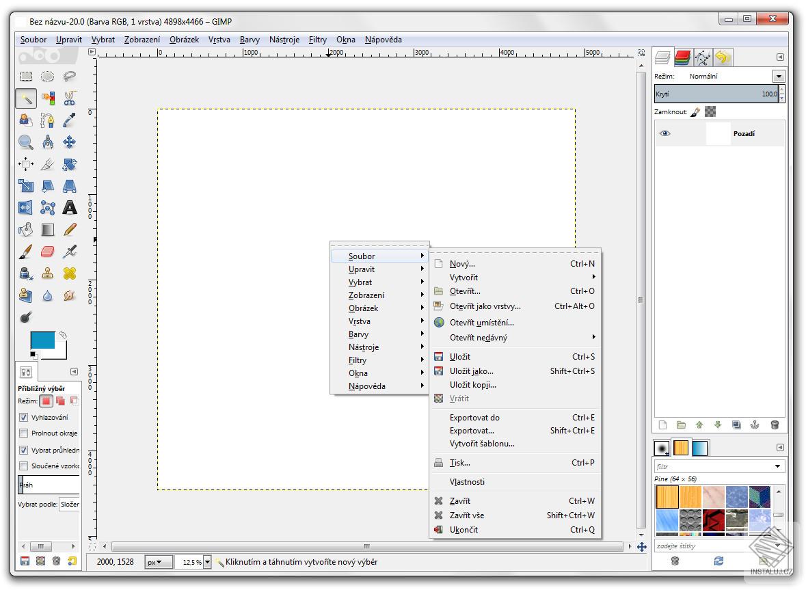Select the Text tool in toolbox

coord(69,208)
